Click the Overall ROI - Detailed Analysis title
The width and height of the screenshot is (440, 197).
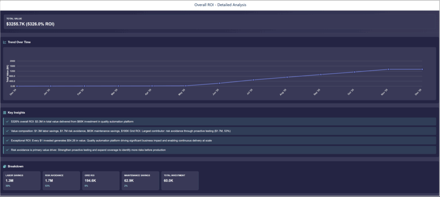coord(220,5)
